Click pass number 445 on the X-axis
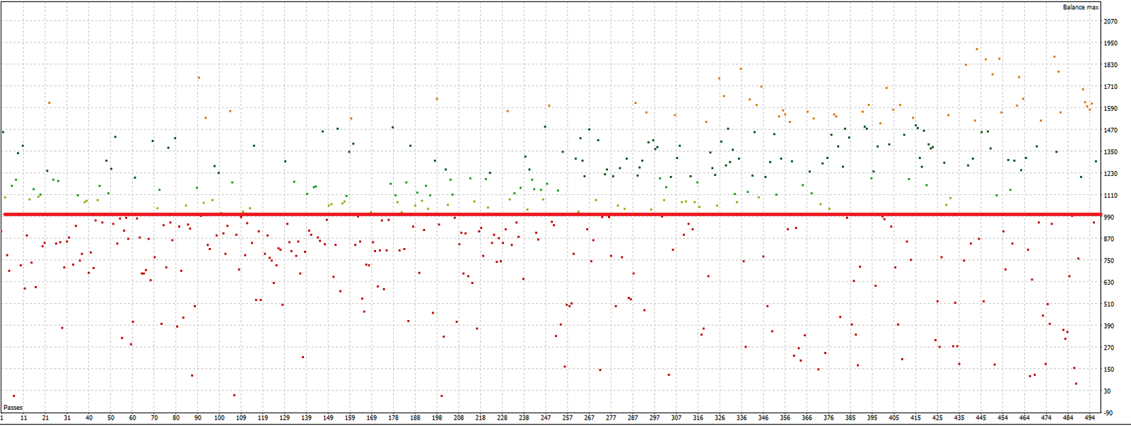Screen dimensions: 1131x426 tap(980, 418)
